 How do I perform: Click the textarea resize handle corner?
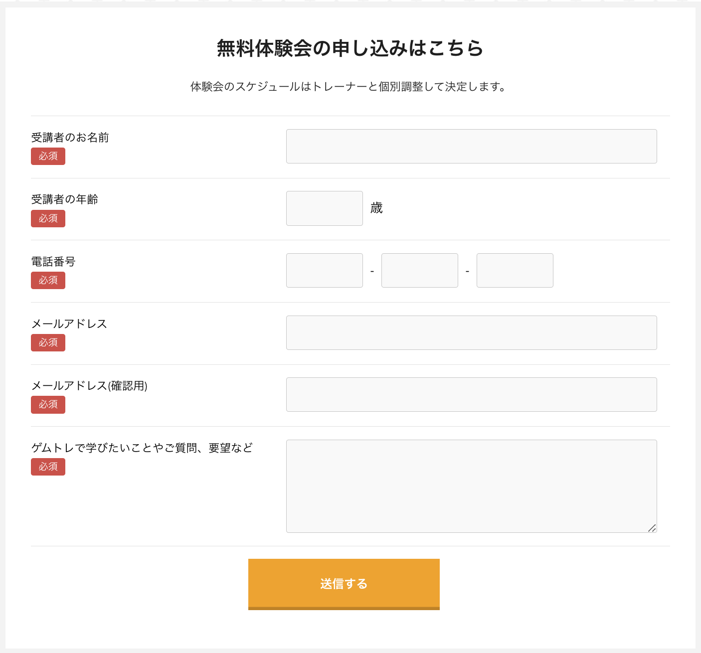652,528
